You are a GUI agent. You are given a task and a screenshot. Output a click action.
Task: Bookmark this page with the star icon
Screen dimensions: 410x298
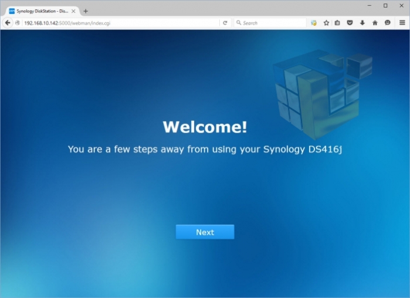pyautogui.click(x=326, y=23)
